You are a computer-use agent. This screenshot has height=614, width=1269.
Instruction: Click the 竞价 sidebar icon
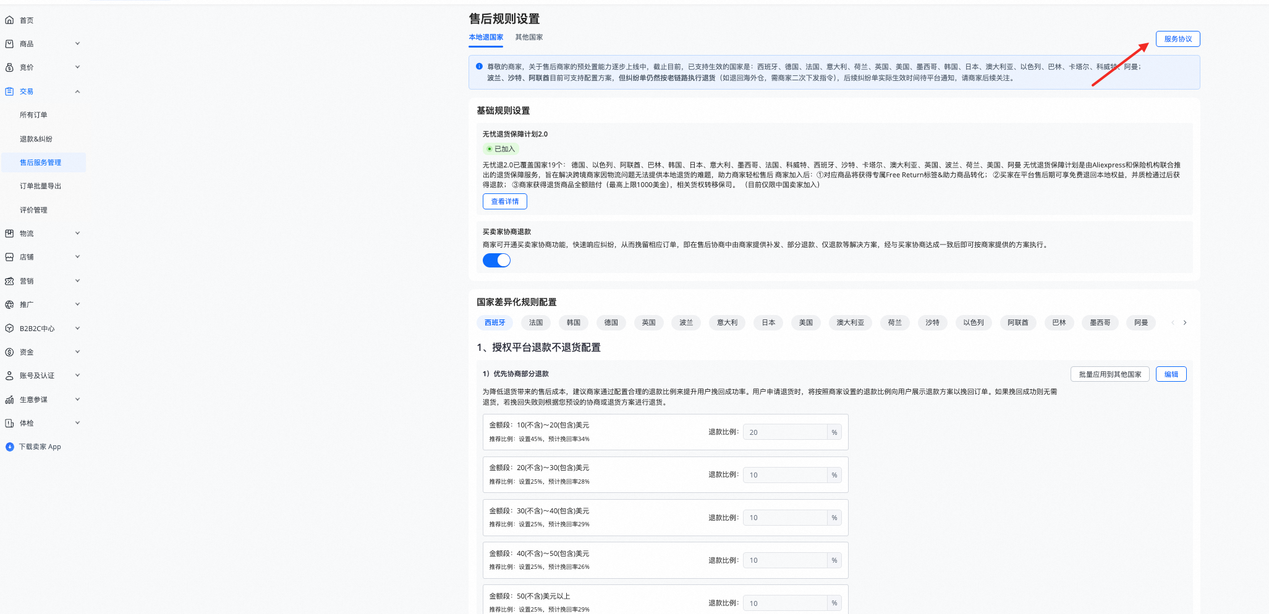pos(9,67)
